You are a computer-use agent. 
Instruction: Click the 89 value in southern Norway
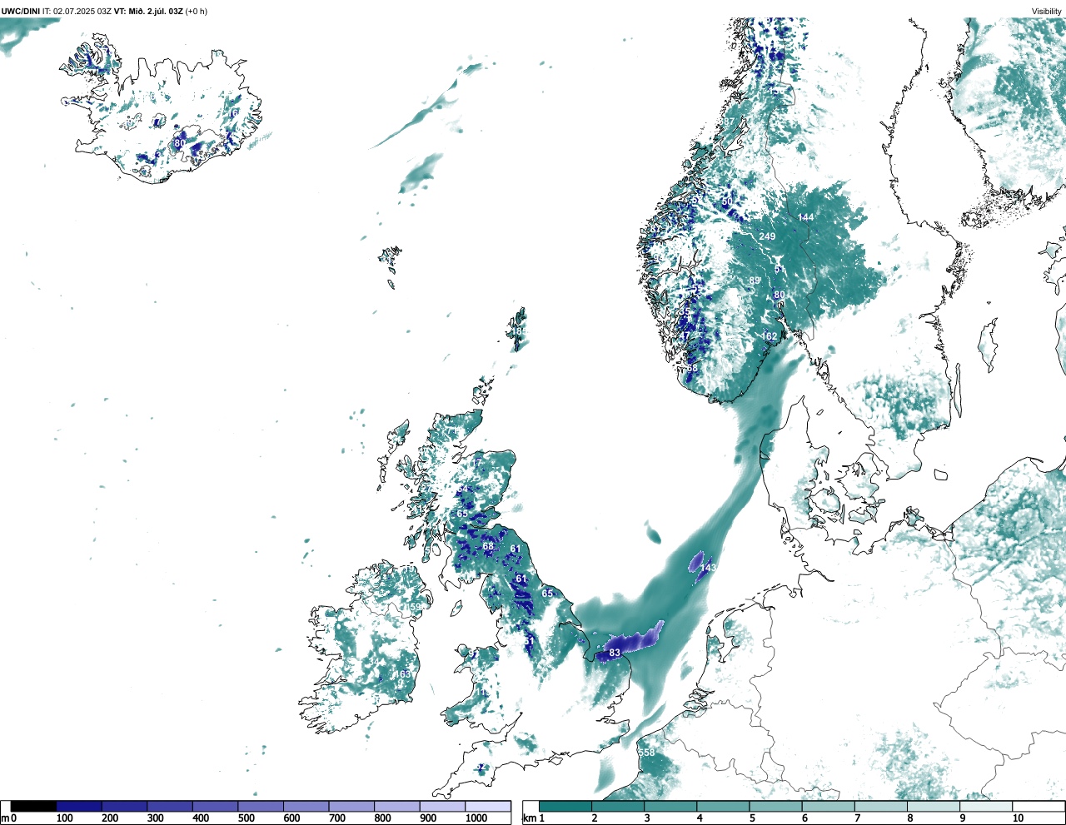[755, 281]
